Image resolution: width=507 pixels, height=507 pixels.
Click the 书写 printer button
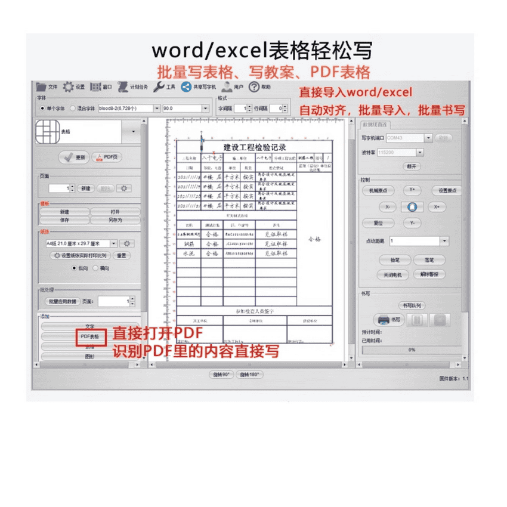[389, 320]
